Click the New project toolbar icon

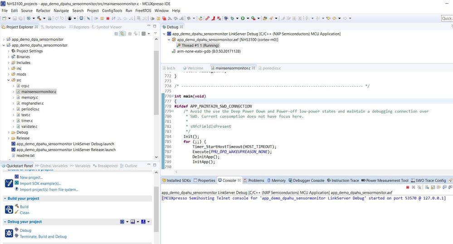coord(4,18)
